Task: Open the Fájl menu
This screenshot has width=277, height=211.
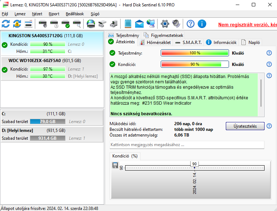Action: tap(5, 14)
